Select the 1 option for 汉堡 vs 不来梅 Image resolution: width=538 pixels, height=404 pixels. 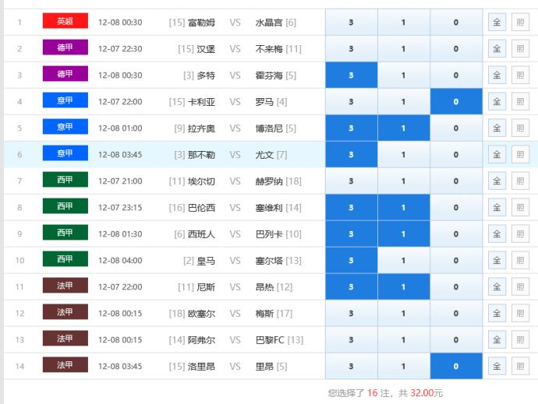[x=403, y=49]
